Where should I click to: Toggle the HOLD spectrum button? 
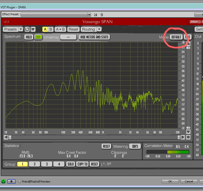click(29, 37)
